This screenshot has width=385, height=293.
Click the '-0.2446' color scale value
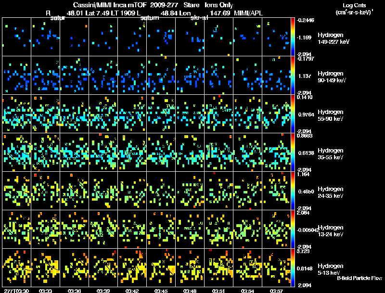(x=306, y=20)
